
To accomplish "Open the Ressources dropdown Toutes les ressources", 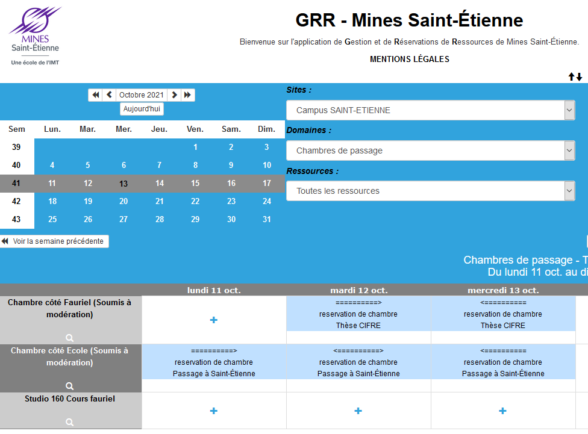I will click(431, 191).
